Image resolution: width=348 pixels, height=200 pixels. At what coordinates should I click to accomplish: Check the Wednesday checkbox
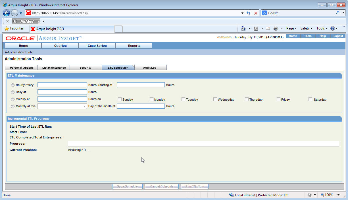(x=215, y=99)
